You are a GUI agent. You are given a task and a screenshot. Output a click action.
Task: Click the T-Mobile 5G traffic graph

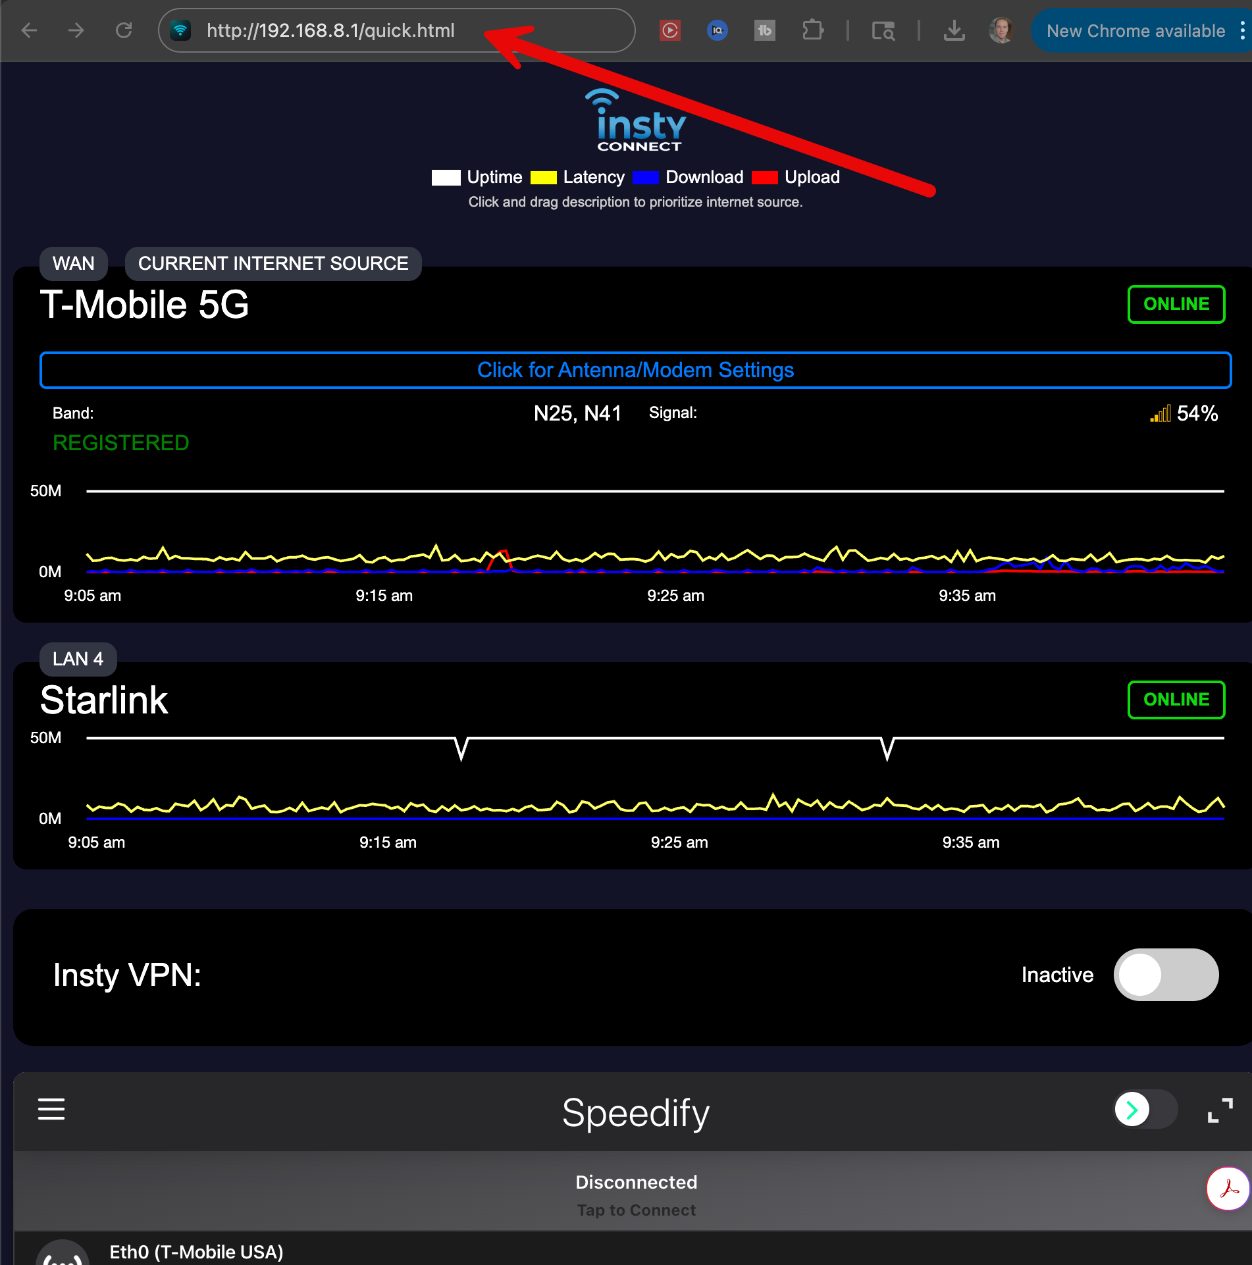click(x=655, y=532)
